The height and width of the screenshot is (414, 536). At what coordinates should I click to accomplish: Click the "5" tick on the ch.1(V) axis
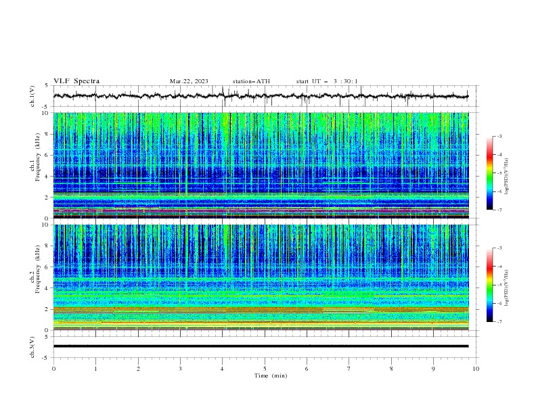tap(47, 86)
